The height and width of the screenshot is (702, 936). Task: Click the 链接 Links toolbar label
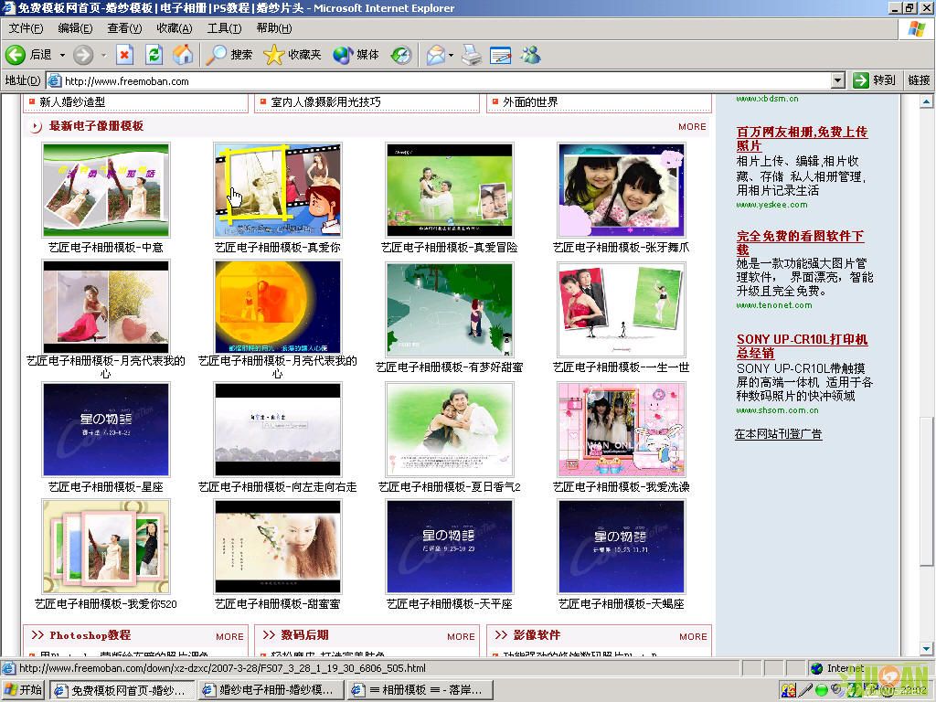(x=919, y=80)
